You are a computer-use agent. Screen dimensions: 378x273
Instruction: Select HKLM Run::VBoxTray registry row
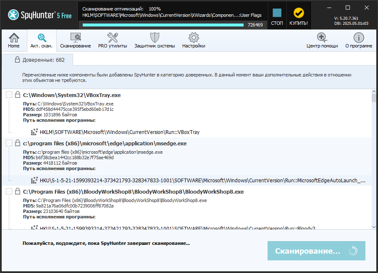[x=120, y=132]
